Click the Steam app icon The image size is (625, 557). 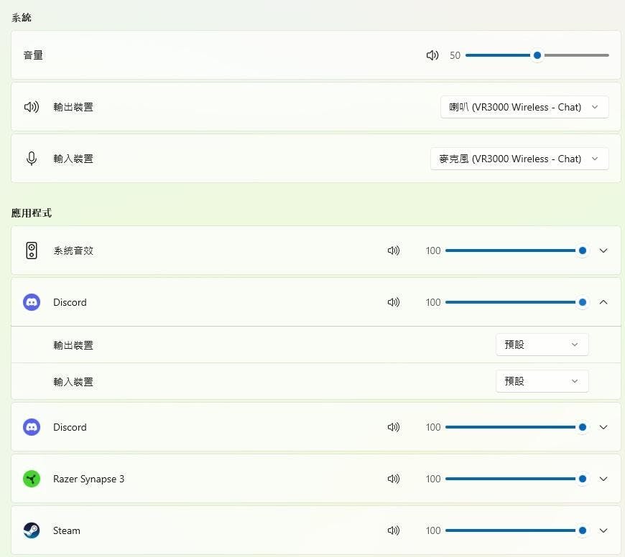click(32, 530)
